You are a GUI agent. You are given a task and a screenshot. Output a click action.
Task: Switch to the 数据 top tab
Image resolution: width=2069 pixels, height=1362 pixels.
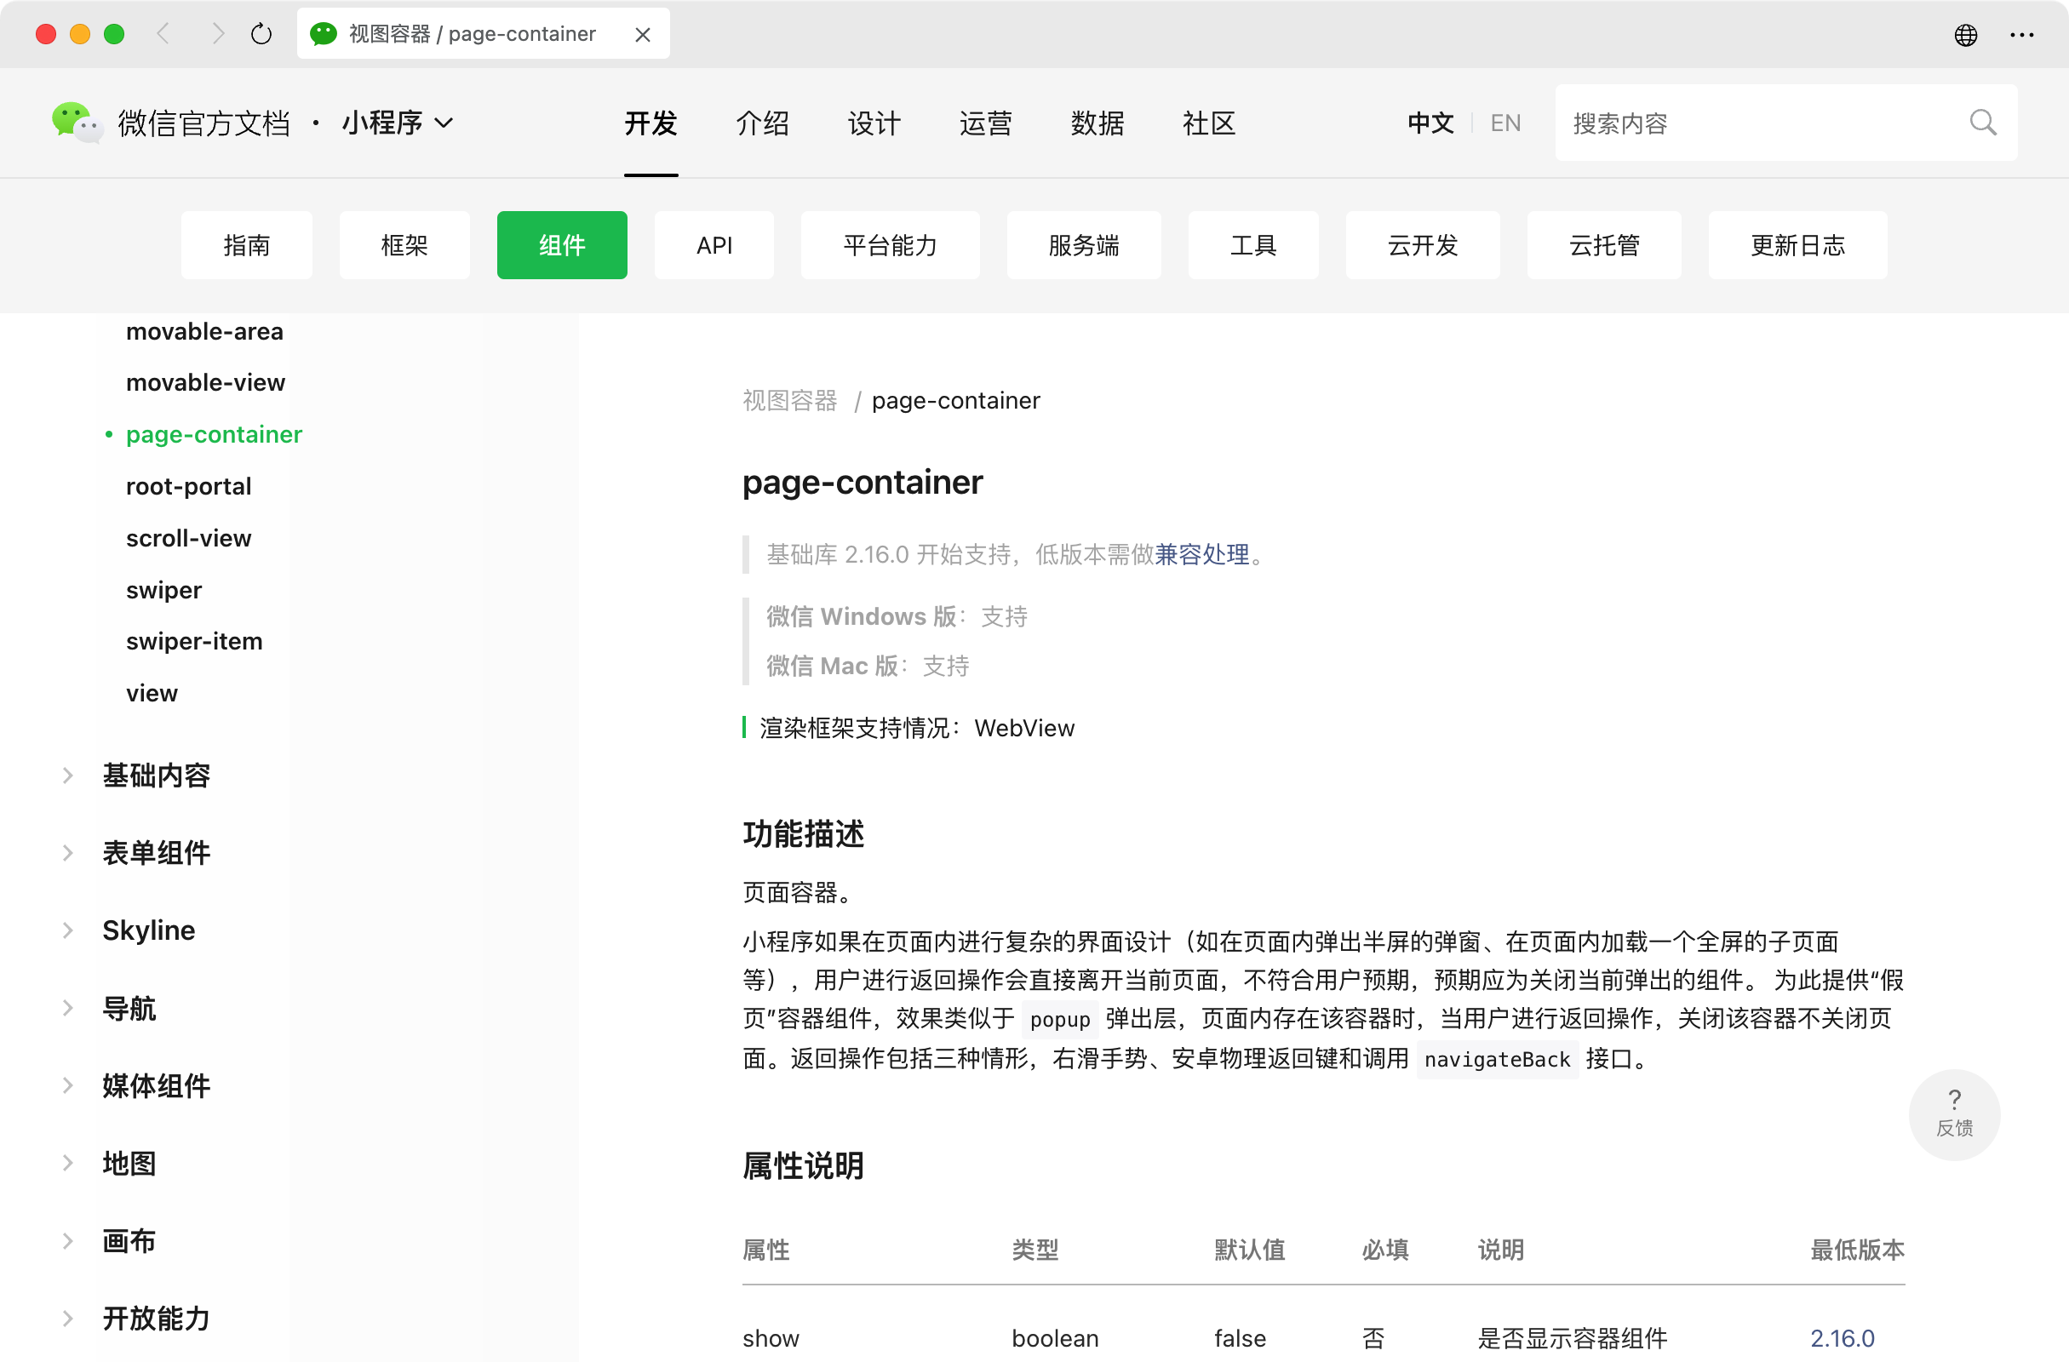[x=1098, y=123]
